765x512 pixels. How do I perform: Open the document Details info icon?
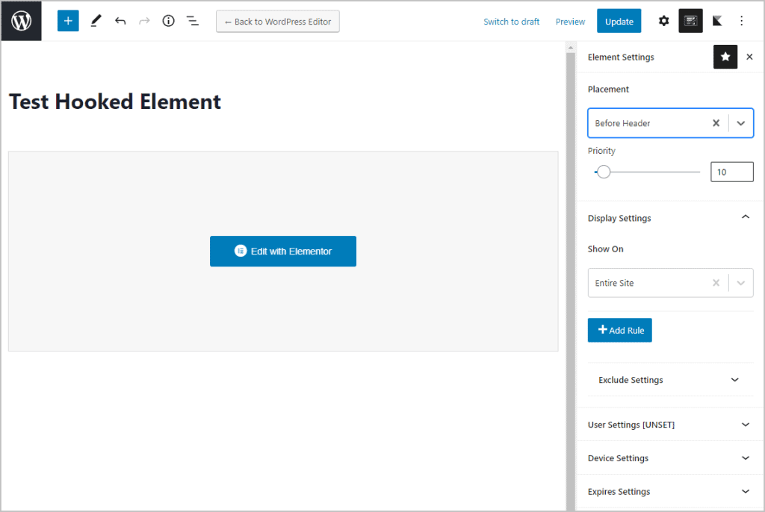[x=168, y=21]
